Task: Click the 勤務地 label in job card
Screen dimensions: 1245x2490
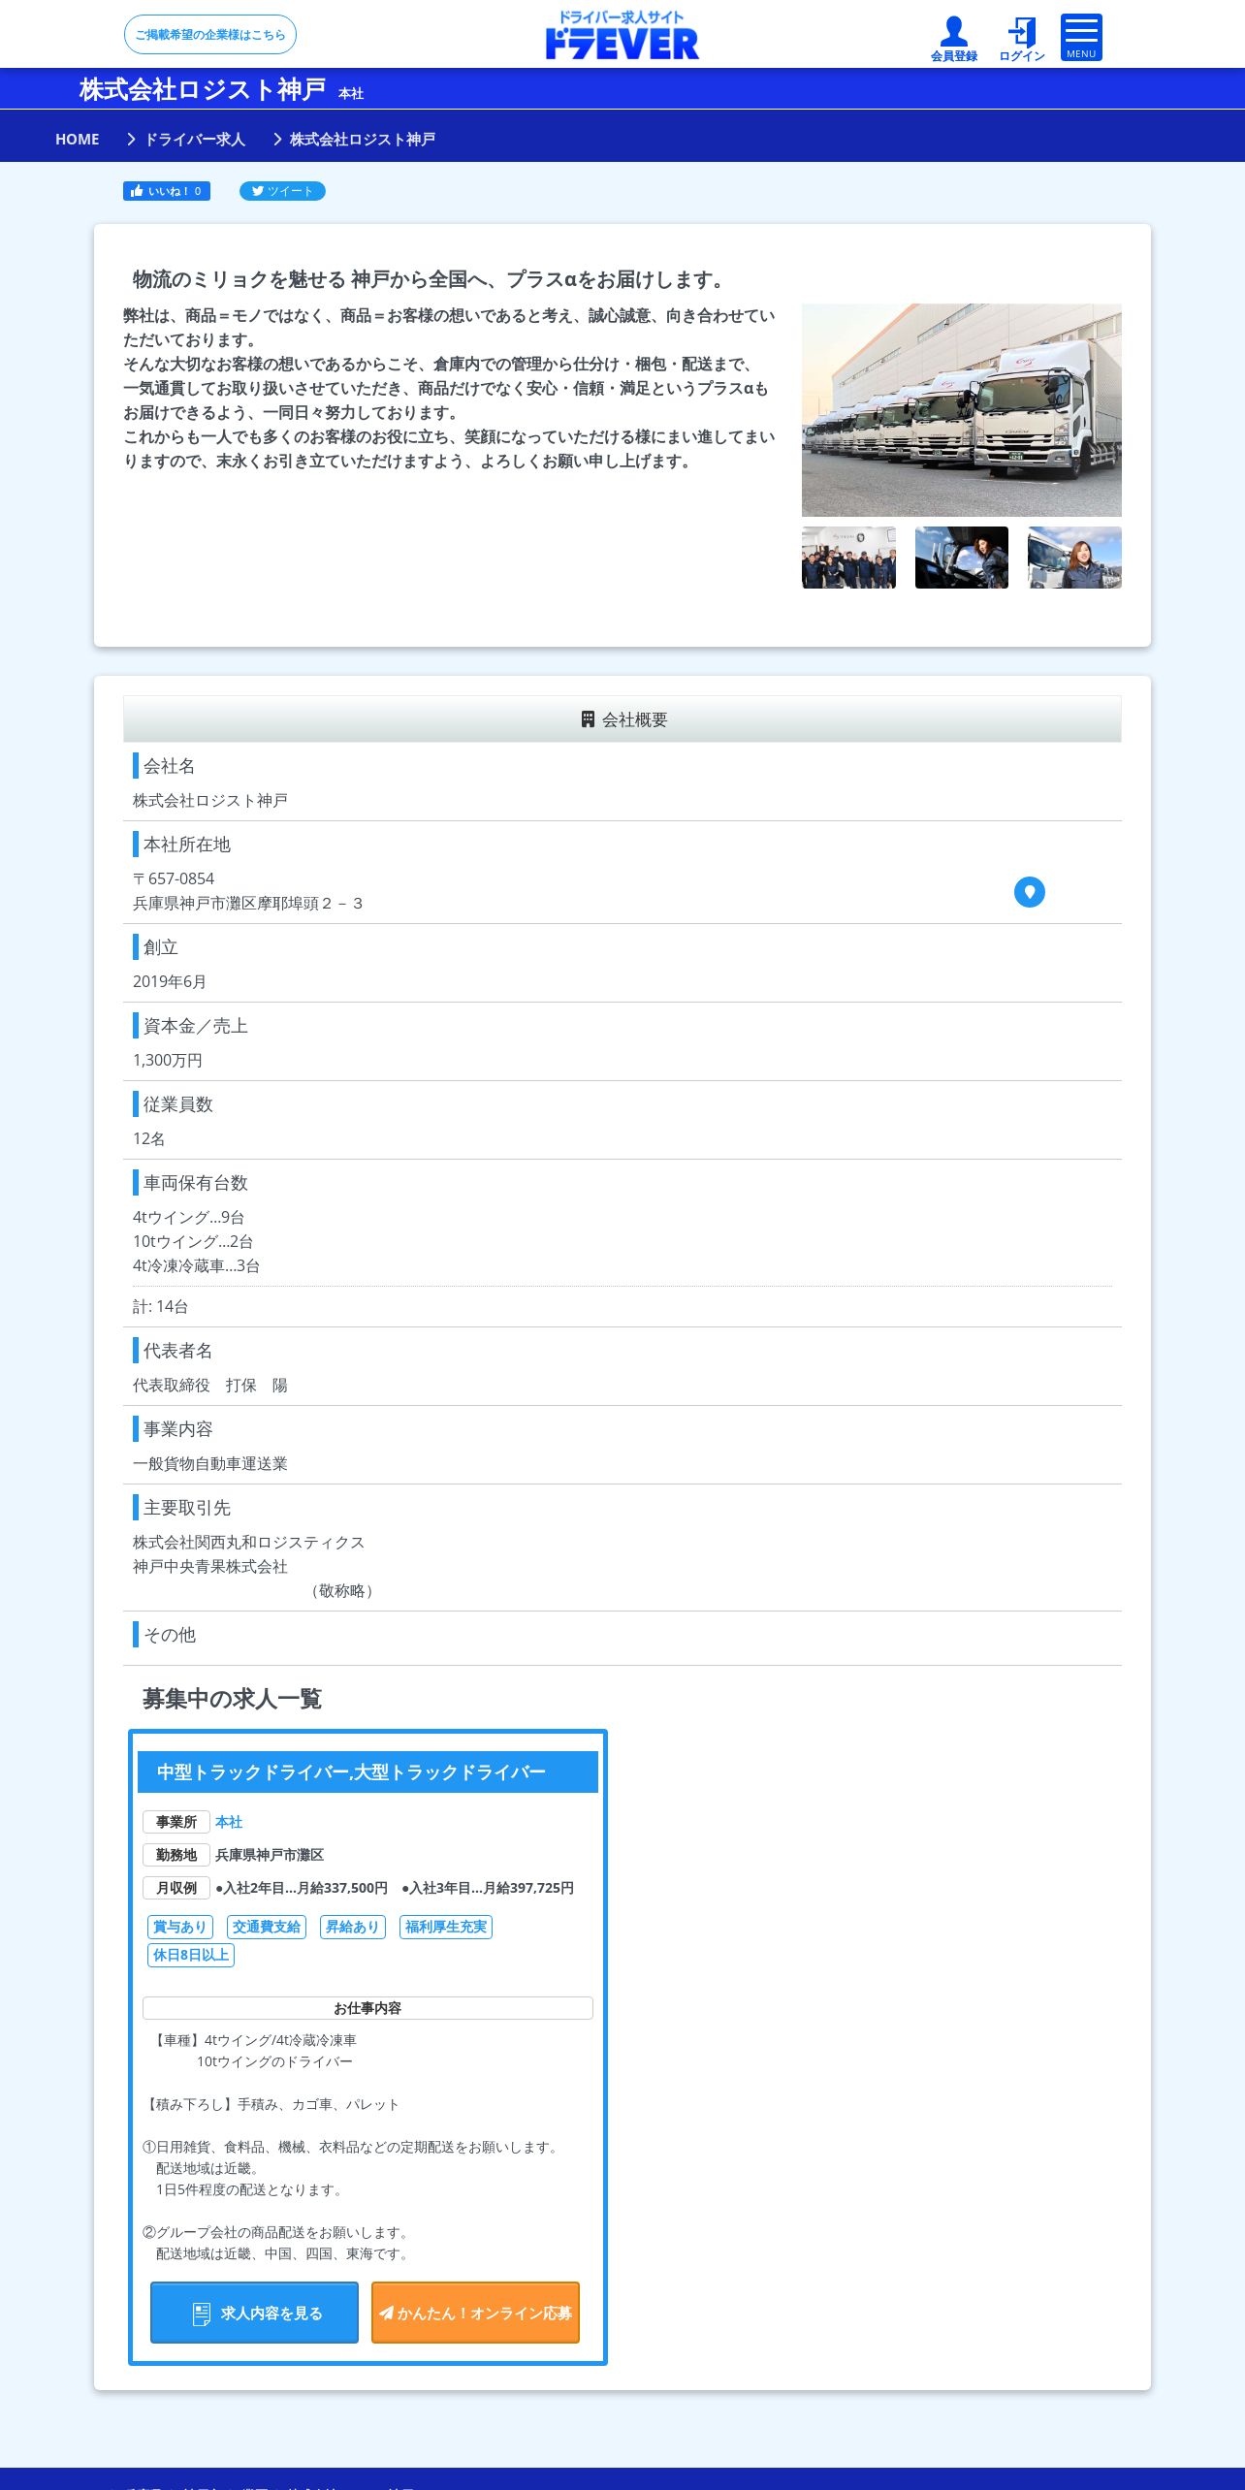Action: point(176,1855)
